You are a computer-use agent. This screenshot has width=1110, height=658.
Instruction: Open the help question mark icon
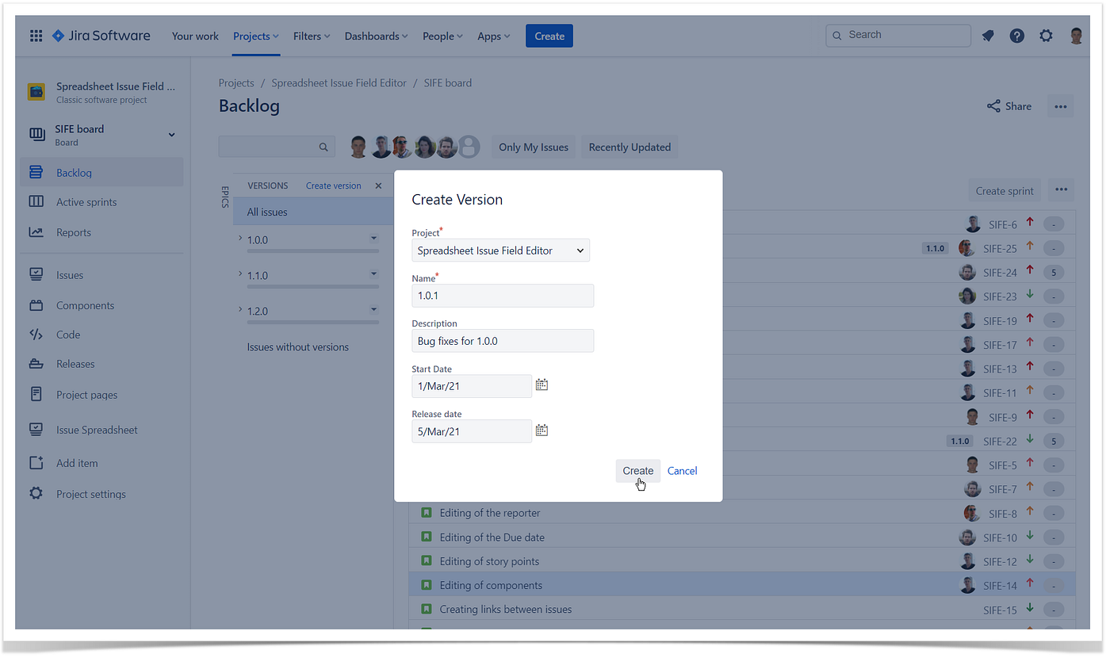1017,36
